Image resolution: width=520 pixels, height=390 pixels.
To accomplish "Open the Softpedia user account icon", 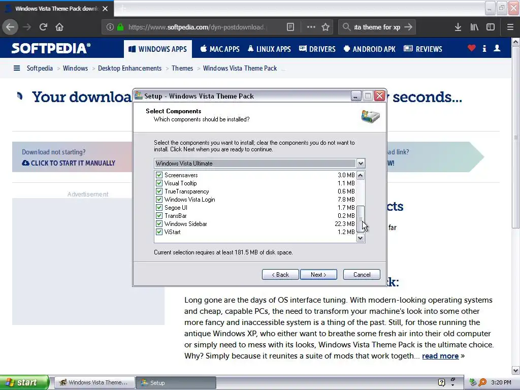I will tap(497, 48).
